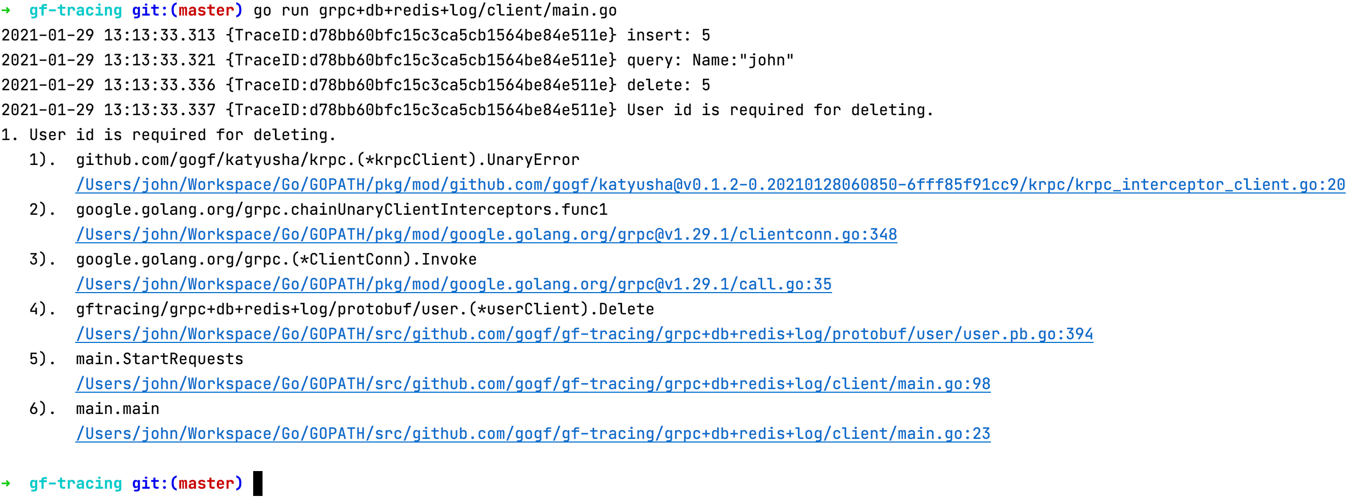Click the chainUnaryClientInterceptors.func1 frame name
This screenshot has width=1352, height=497.
(x=341, y=210)
